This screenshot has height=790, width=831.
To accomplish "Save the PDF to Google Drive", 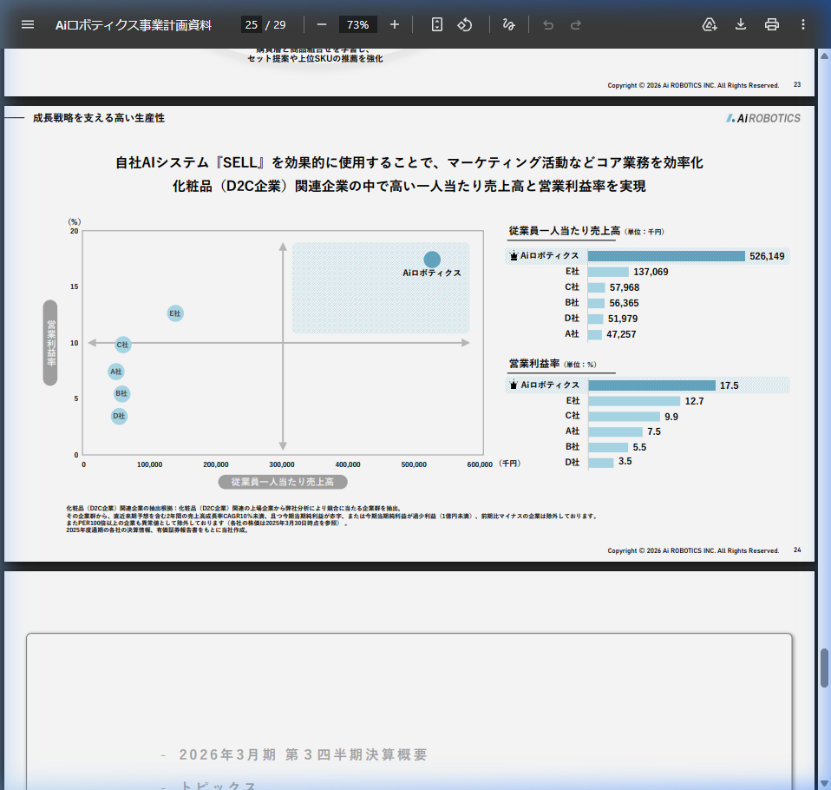I will 710,24.
